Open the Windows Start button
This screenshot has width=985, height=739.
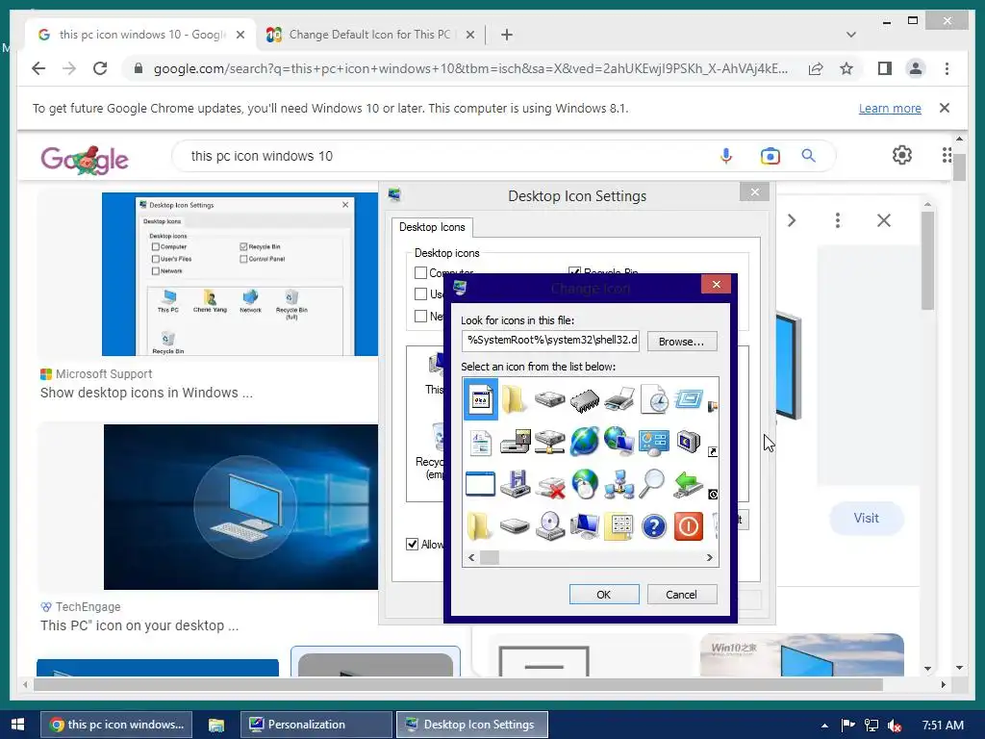[x=17, y=725]
